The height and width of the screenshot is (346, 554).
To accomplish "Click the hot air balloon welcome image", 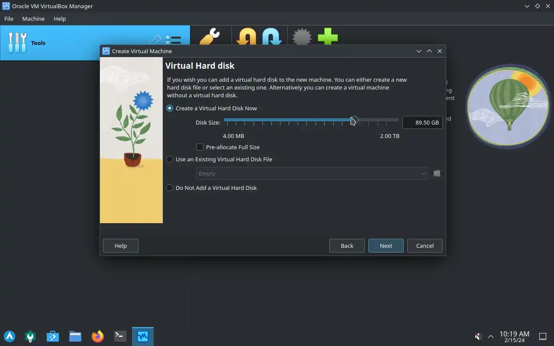I will (x=507, y=106).
